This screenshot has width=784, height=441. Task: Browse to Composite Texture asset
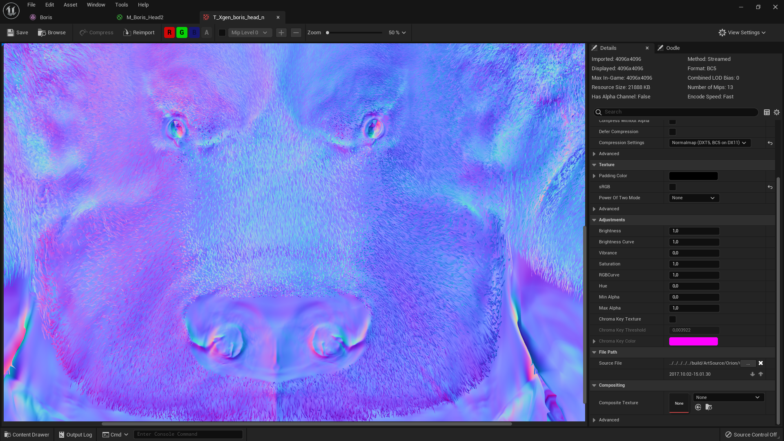pyautogui.click(x=709, y=408)
